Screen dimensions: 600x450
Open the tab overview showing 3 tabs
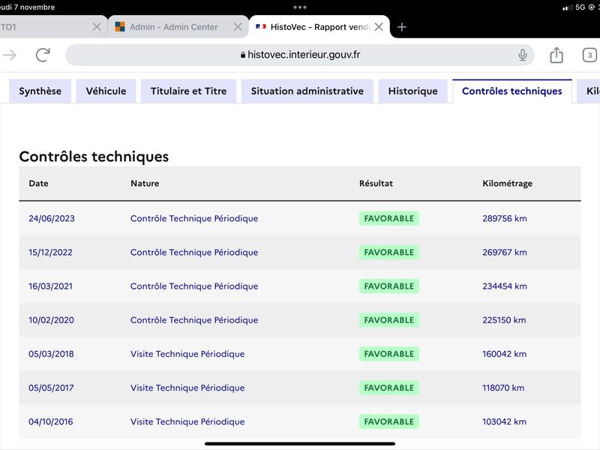(x=589, y=55)
